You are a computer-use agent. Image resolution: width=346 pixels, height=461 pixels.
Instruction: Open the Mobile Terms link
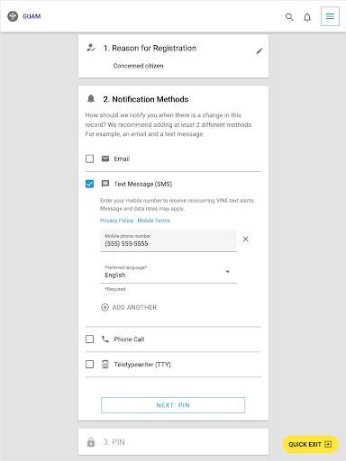point(153,221)
